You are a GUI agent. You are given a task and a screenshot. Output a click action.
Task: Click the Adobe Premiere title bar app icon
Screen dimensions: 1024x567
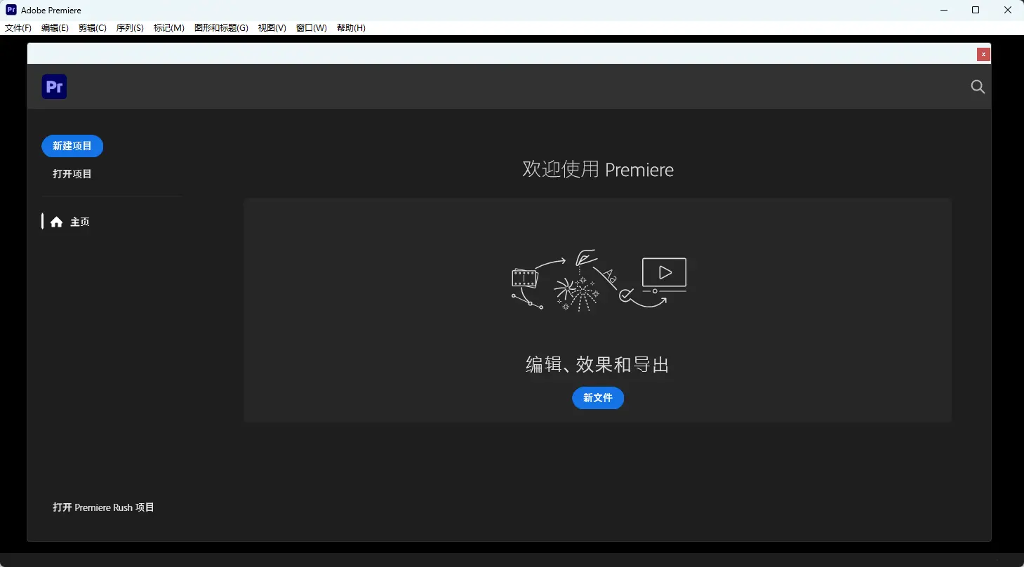11,10
